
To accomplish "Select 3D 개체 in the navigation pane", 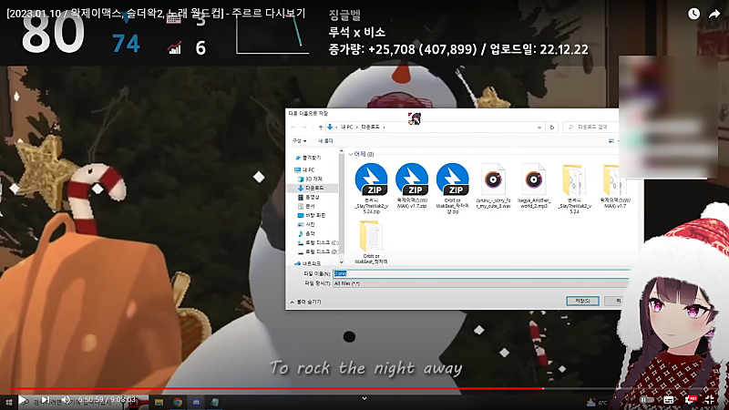I will click(x=310, y=179).
